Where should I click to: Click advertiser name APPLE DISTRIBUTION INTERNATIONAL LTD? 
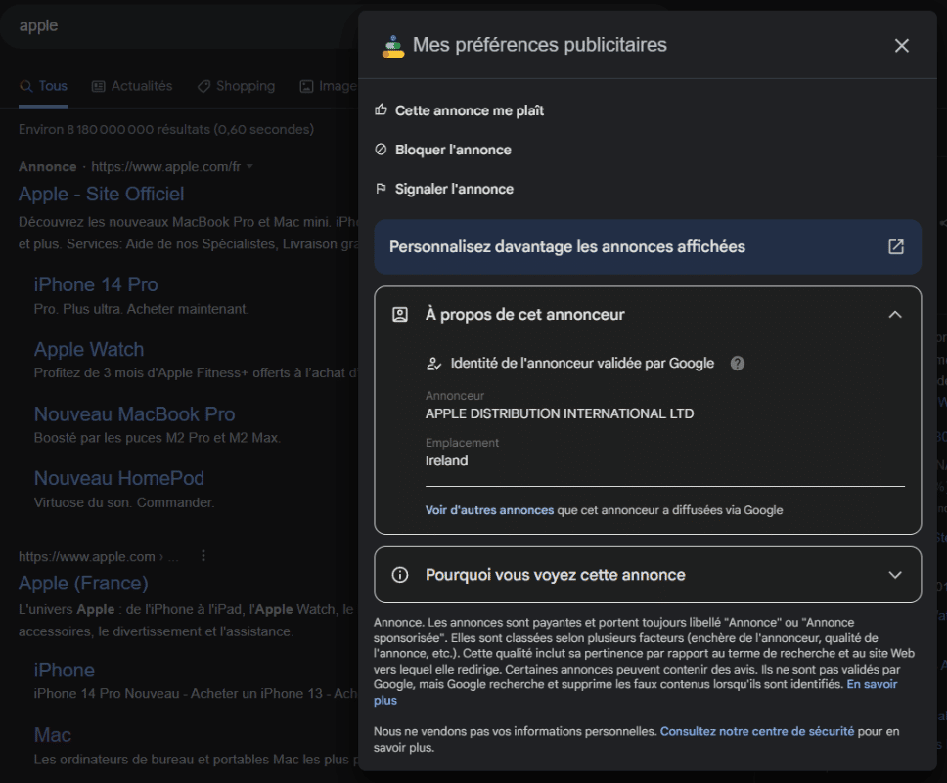[560, 413]
